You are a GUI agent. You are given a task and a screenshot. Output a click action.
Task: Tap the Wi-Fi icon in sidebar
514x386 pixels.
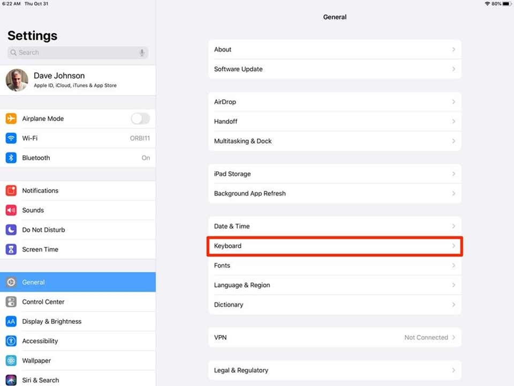[11, 138]
